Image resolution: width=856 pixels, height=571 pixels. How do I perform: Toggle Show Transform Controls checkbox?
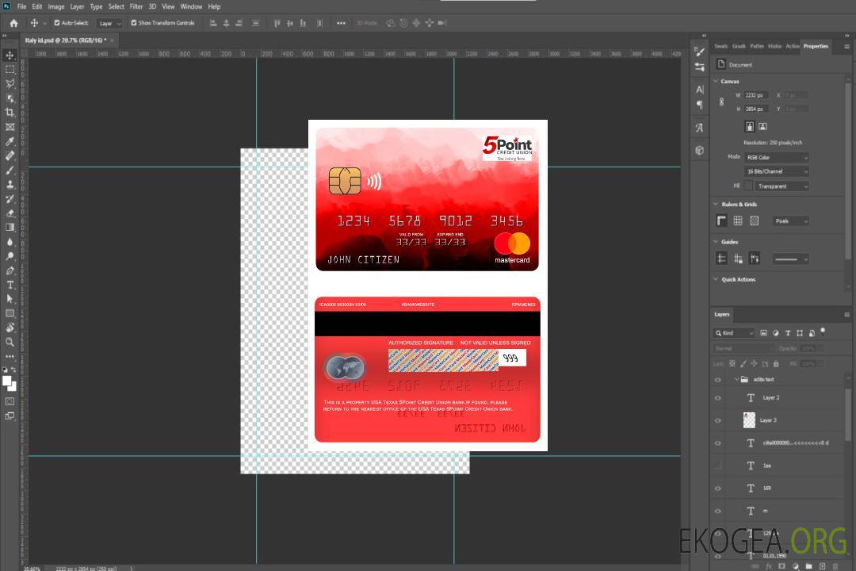[x=134, y=23]
